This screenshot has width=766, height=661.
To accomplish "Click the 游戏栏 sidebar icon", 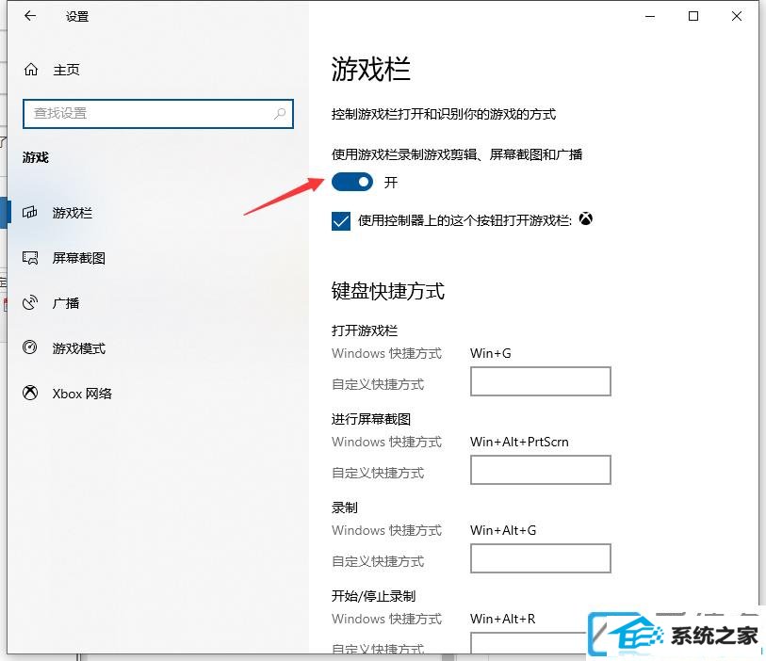I will pyautogui.click(x=30, y=213).
